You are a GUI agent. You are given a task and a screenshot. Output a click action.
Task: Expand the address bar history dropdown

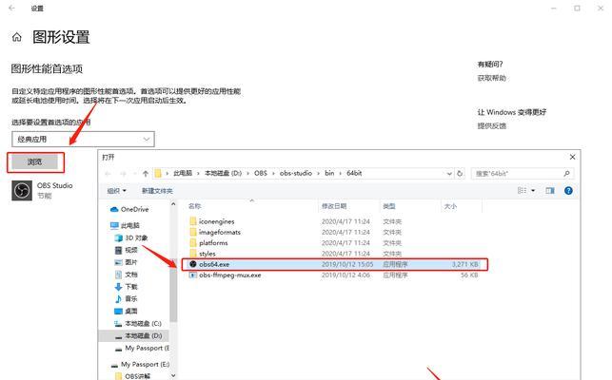449,174
